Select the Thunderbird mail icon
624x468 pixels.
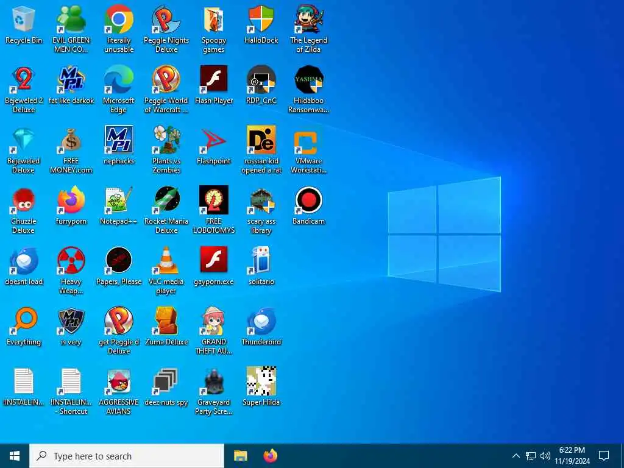pos(261,321)
